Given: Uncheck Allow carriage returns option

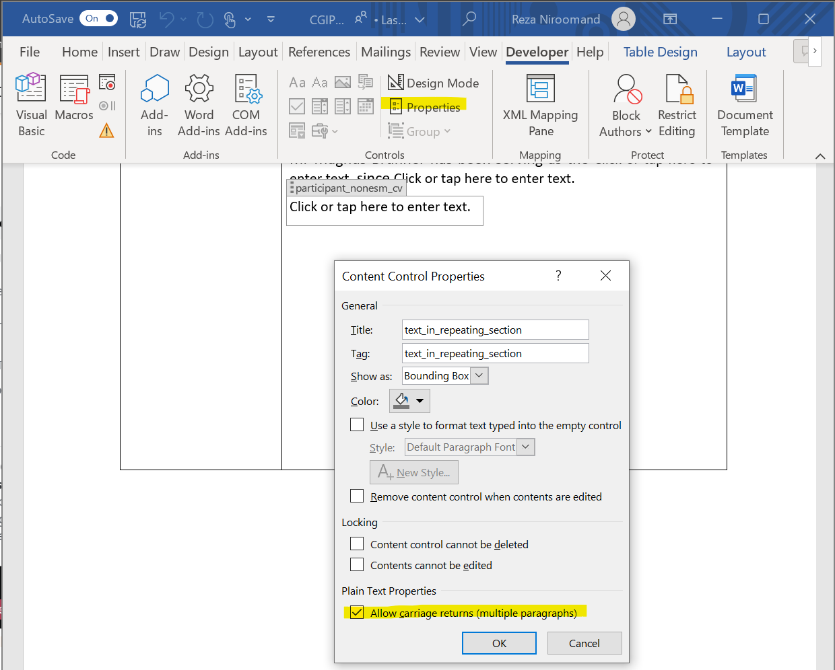Looking at the screenshot, I should pos(357,613).
